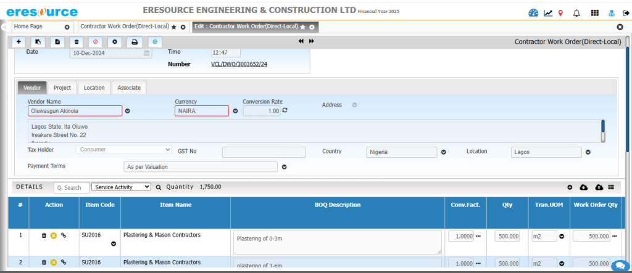
Task: Open Country dropdown arrow next to Nigeria
Action: [x=443, y=152]
